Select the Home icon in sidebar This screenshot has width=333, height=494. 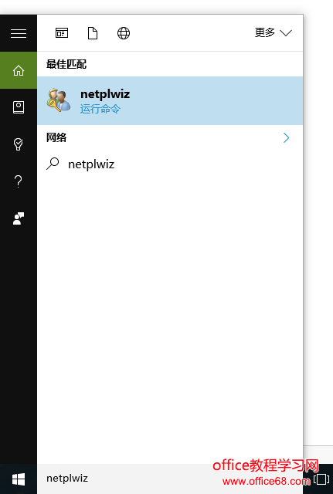pos(19,70)
